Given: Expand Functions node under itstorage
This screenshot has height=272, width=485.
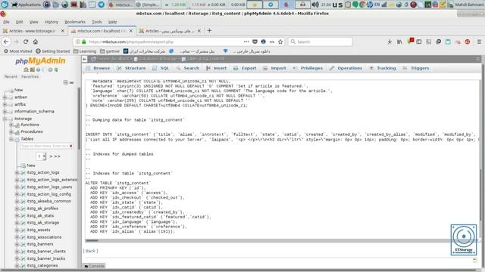Looking at the screenshot, I should tap(11, 125).
